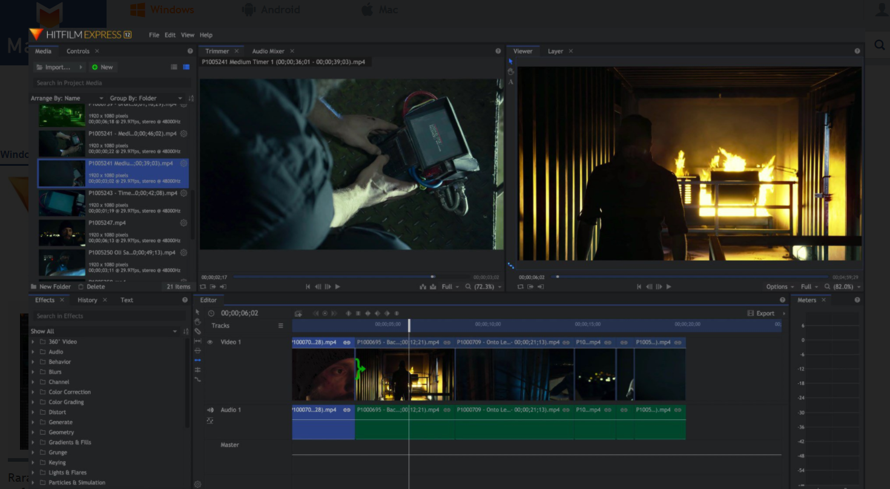Select the Hand tool in Editor toolbar
The height and width of the screenshot is (489, 890).
pyautogui.click(x=197, y=321)
